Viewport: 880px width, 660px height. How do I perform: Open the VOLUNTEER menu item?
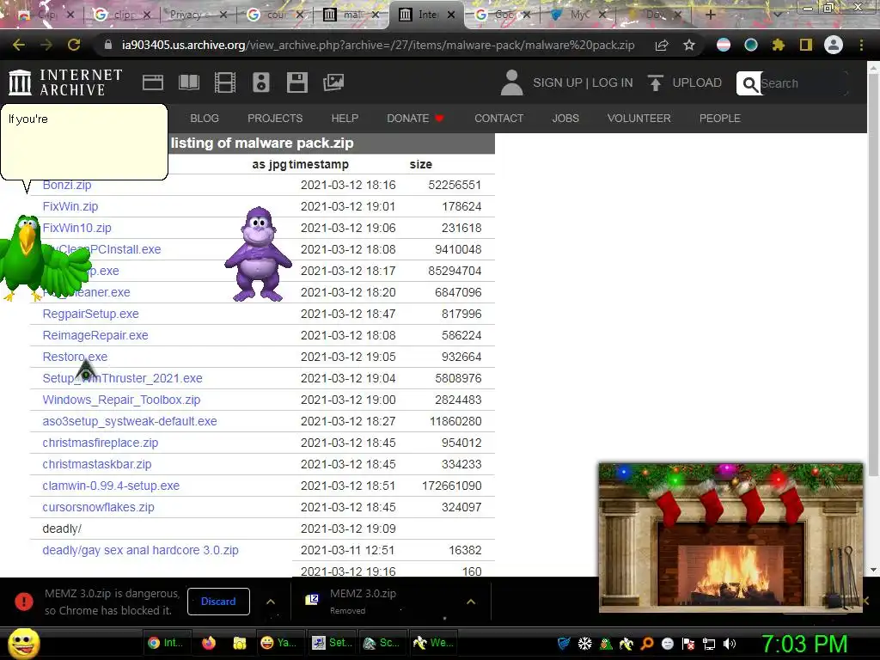tap(639, 119)
